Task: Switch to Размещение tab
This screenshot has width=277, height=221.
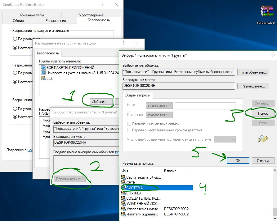Action: click(56, 21)
